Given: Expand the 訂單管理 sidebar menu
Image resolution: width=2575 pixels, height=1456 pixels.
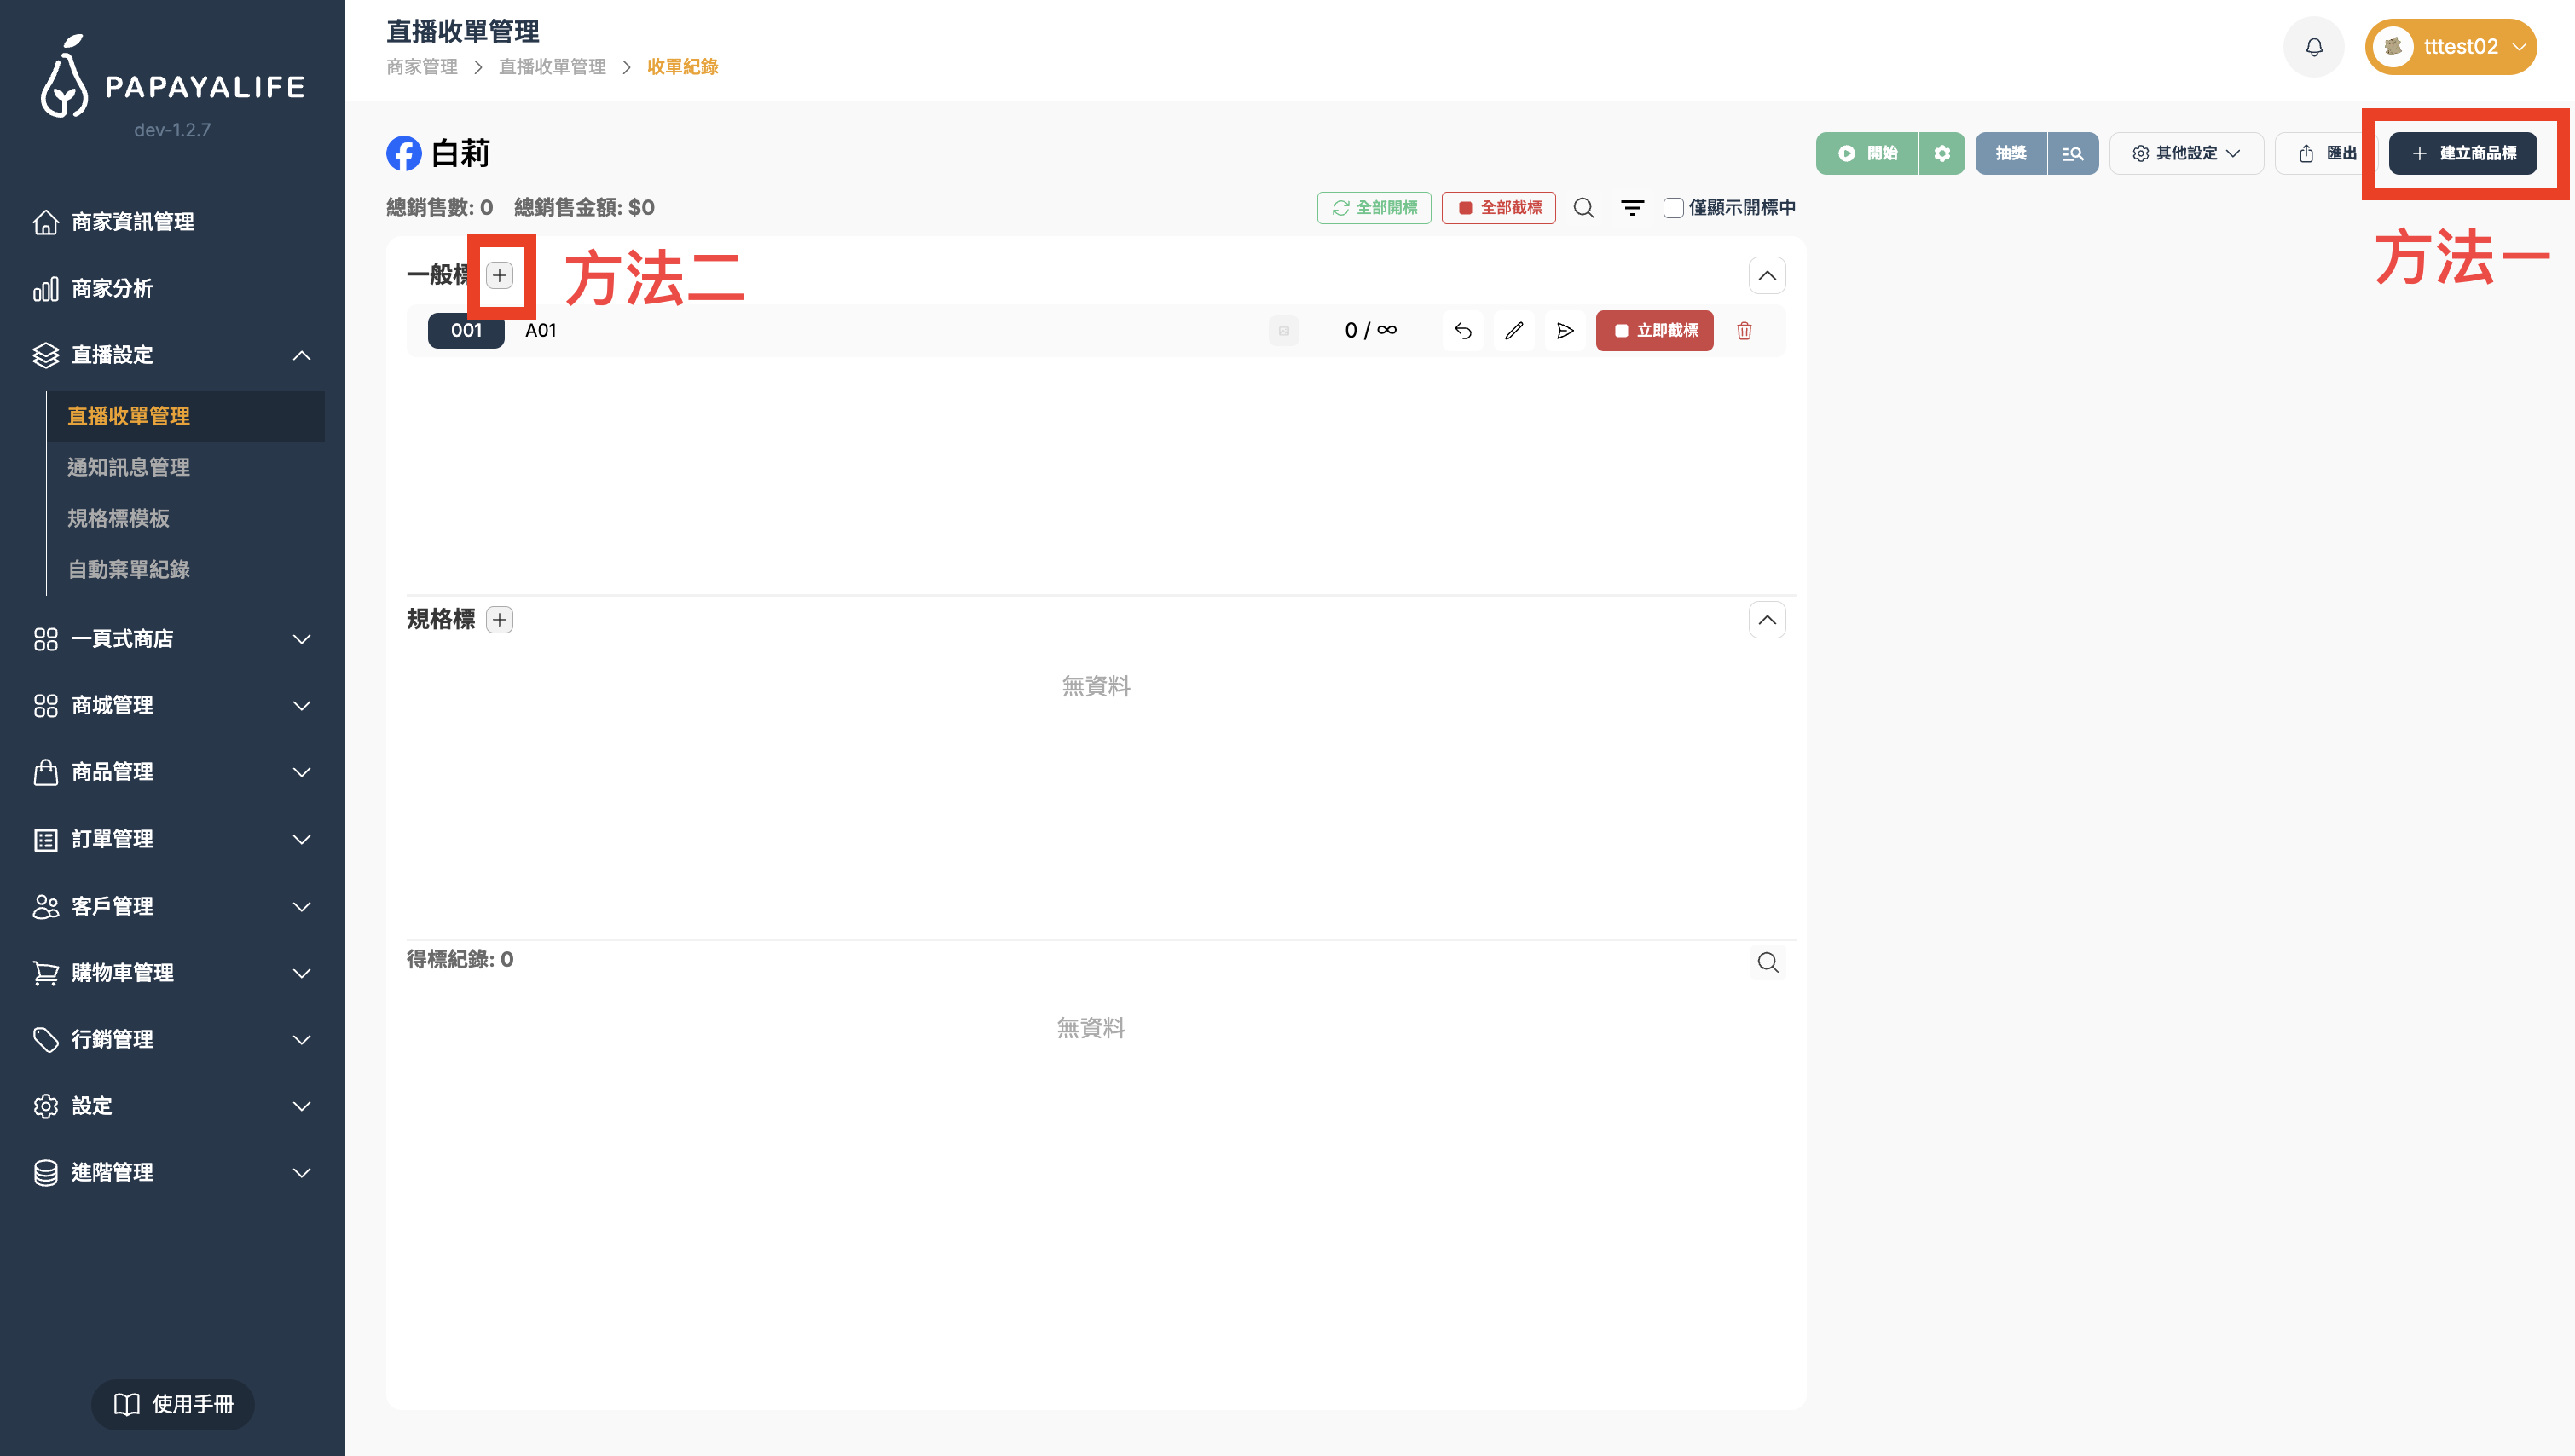Looking at the screenshot, I should (x=112, y=839).
